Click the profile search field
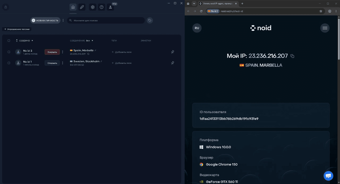Screen dimensions: 340x184 coord(106,20)
